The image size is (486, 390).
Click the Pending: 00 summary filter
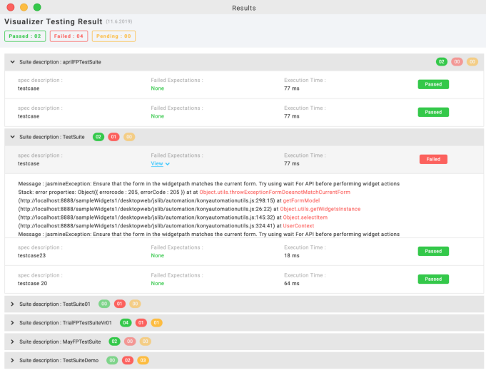click(x=113, y=36)
